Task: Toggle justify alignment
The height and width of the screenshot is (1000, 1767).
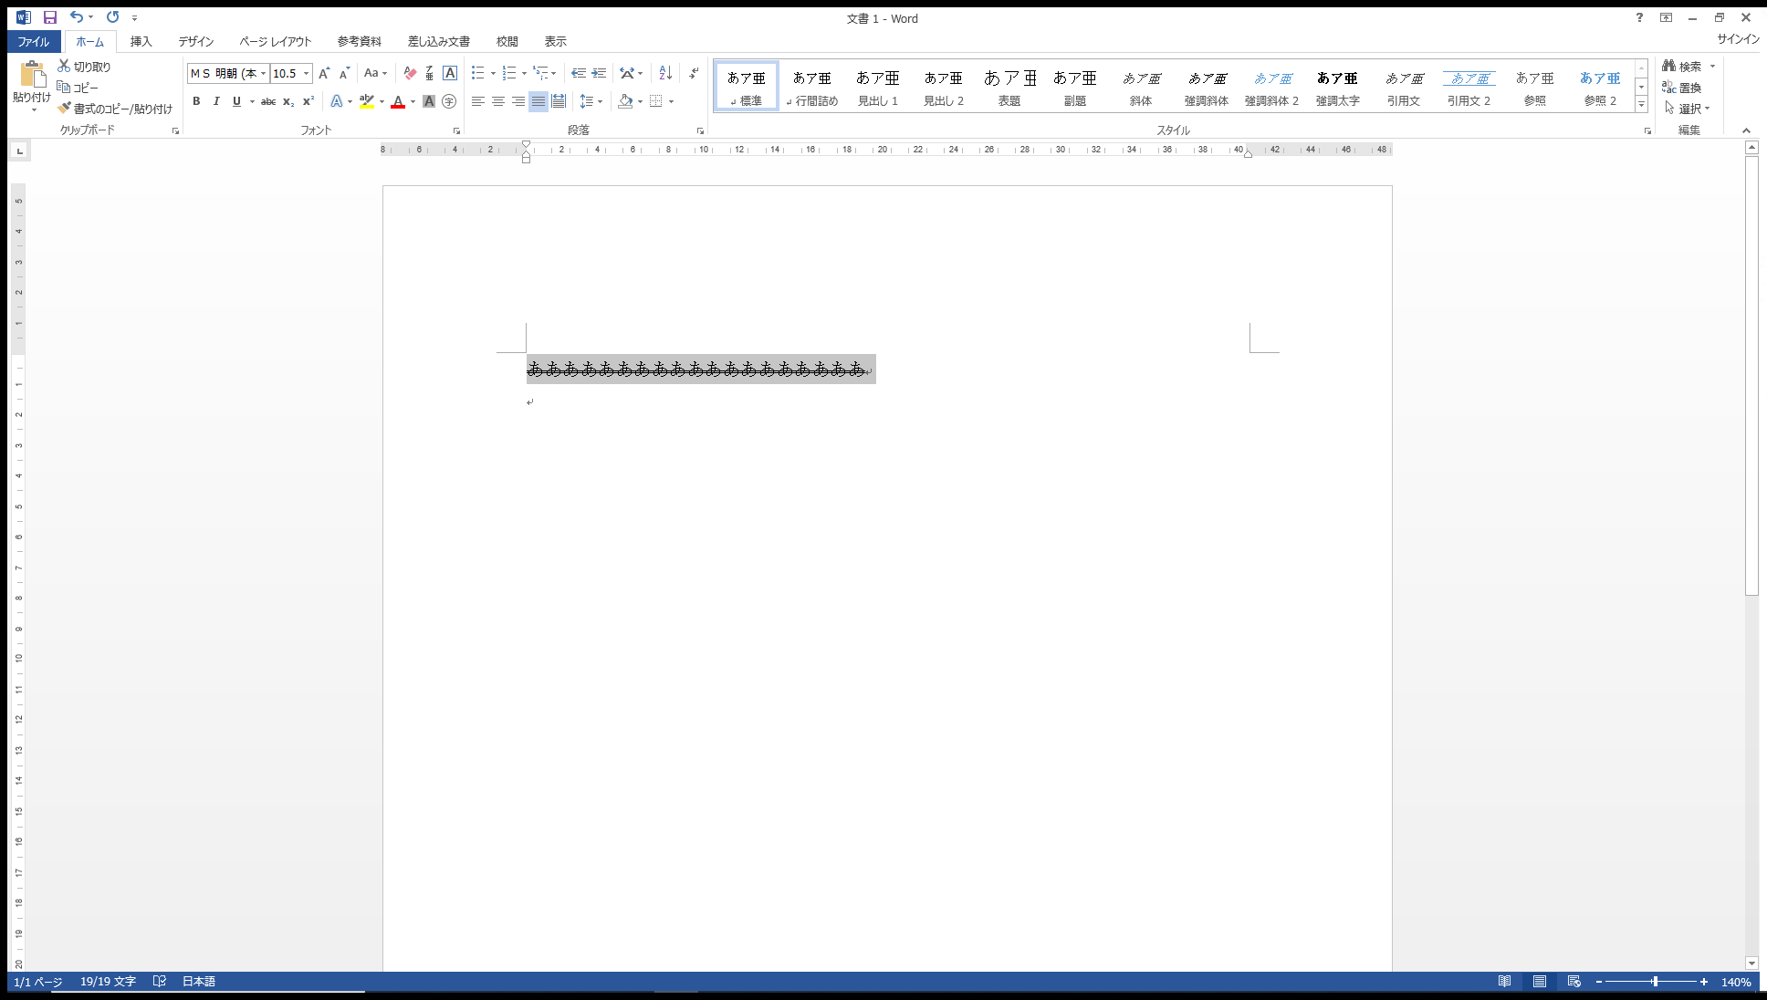Action: pyautogui.click(x=538, y=101)
